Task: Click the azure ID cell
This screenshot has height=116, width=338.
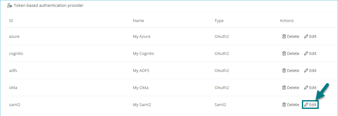Action: (x=14, y=36)
